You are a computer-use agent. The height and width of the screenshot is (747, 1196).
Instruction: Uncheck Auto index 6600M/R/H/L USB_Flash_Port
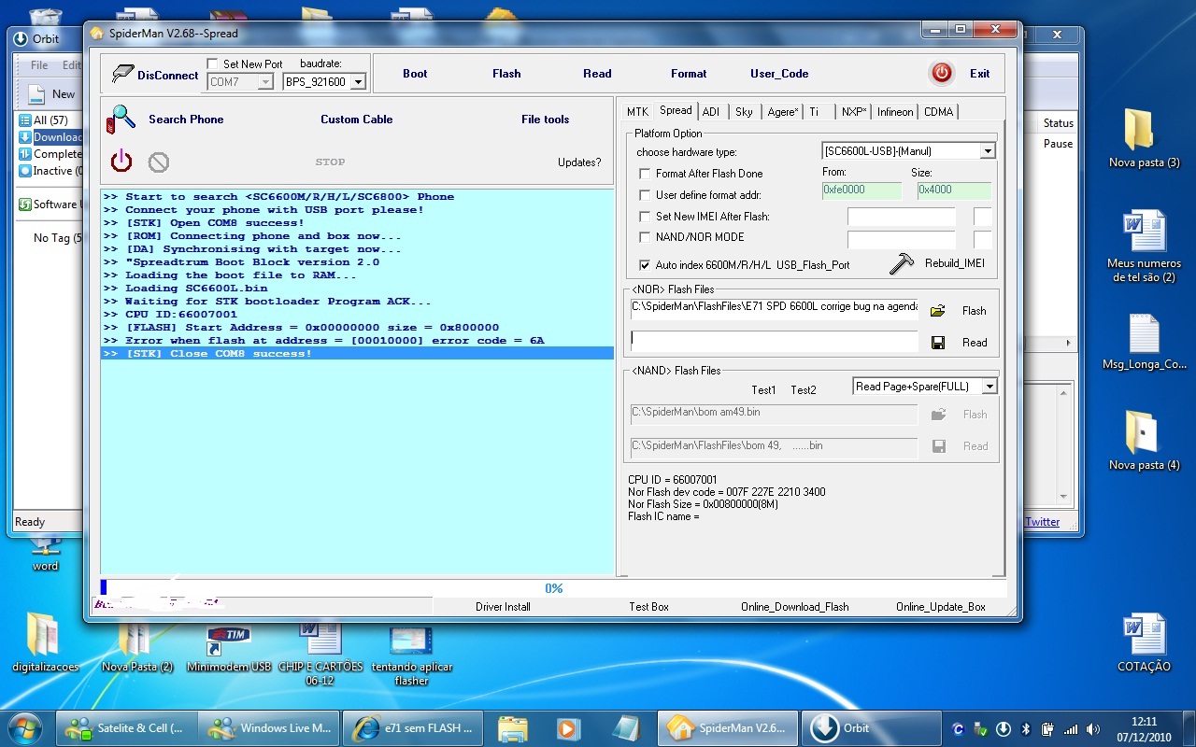(645, 265)
